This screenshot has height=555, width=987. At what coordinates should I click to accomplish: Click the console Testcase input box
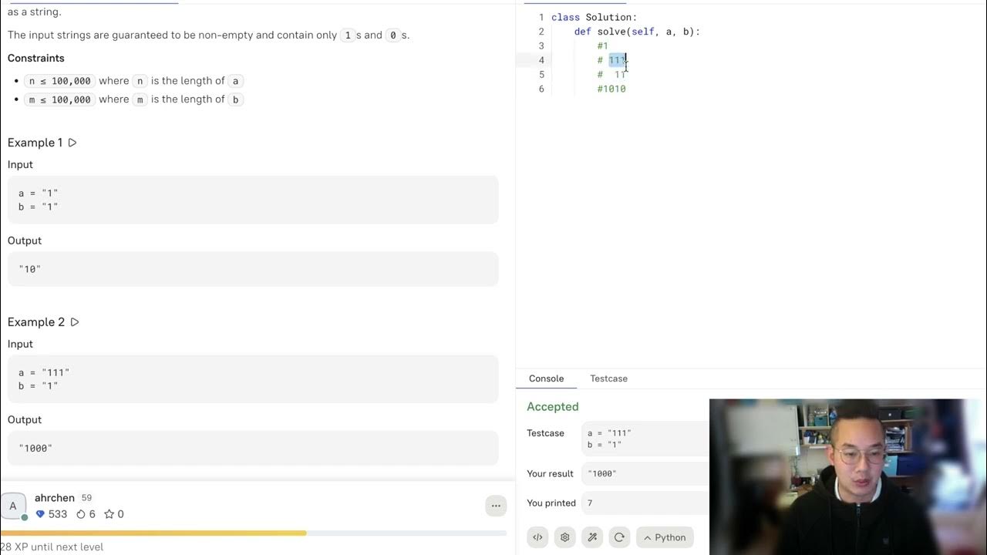645,439
